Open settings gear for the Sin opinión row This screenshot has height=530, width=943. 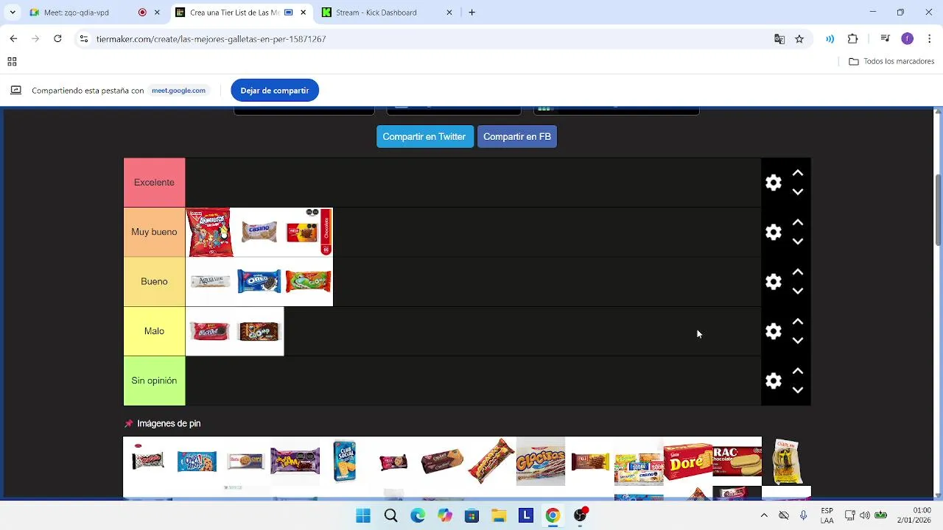coord(773,381)
